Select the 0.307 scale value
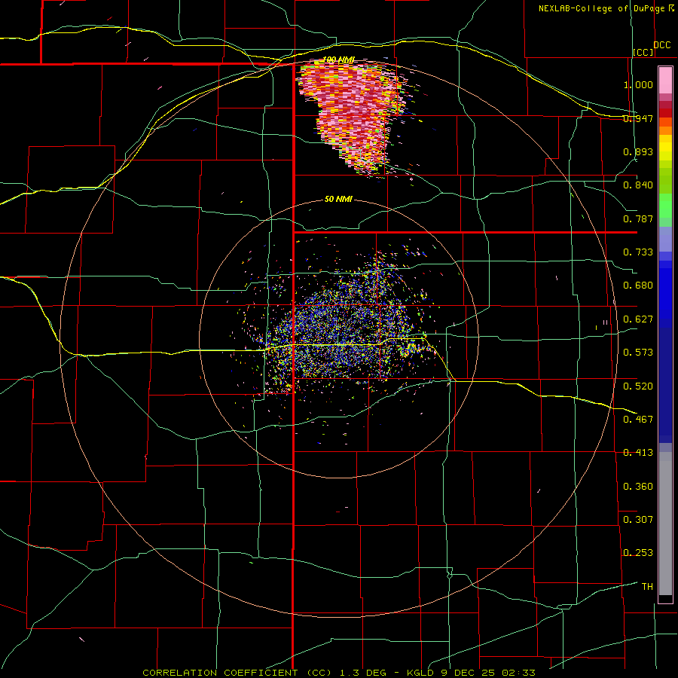 [x=638, y=520]
